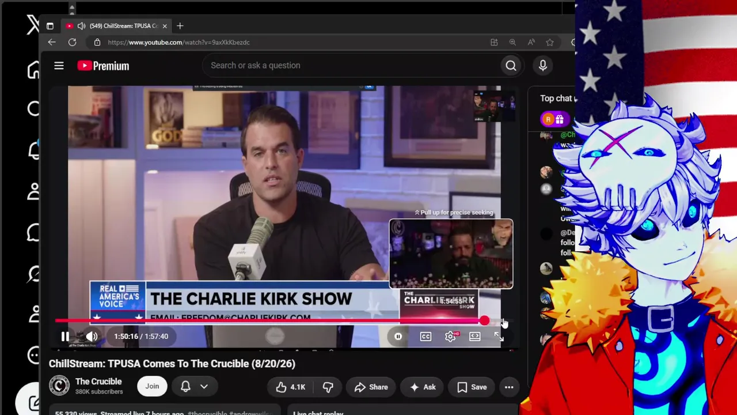This screenshot has height=415, width=737.
Task: Toggle the autoplay switch in the player
Action: pyautogui.click(x=398, y=337)
